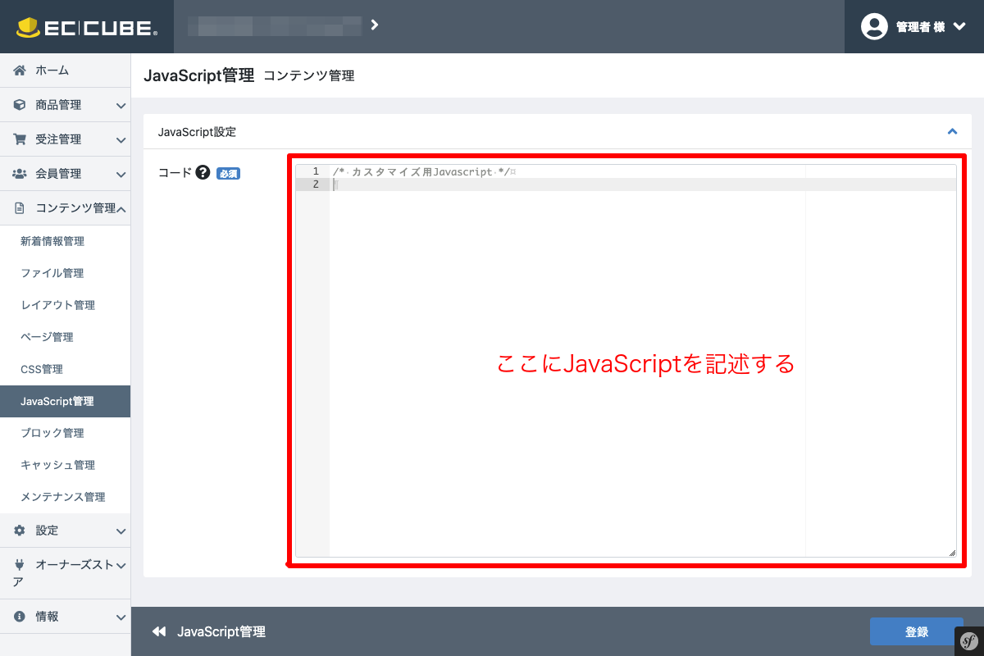This screenshot has height=656, width=984.
Task: Click the EC-CUBE logo in the header
Action: pos(86,25)
